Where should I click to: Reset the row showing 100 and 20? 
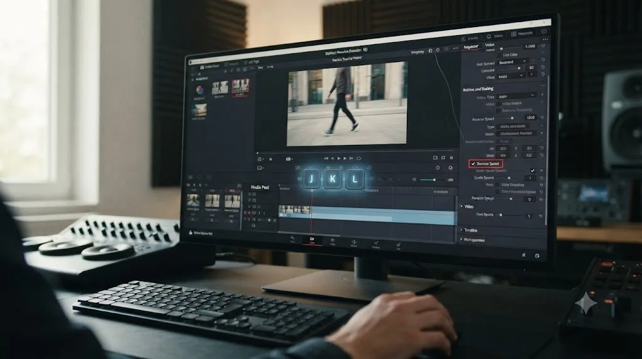(x=542, y=147)
